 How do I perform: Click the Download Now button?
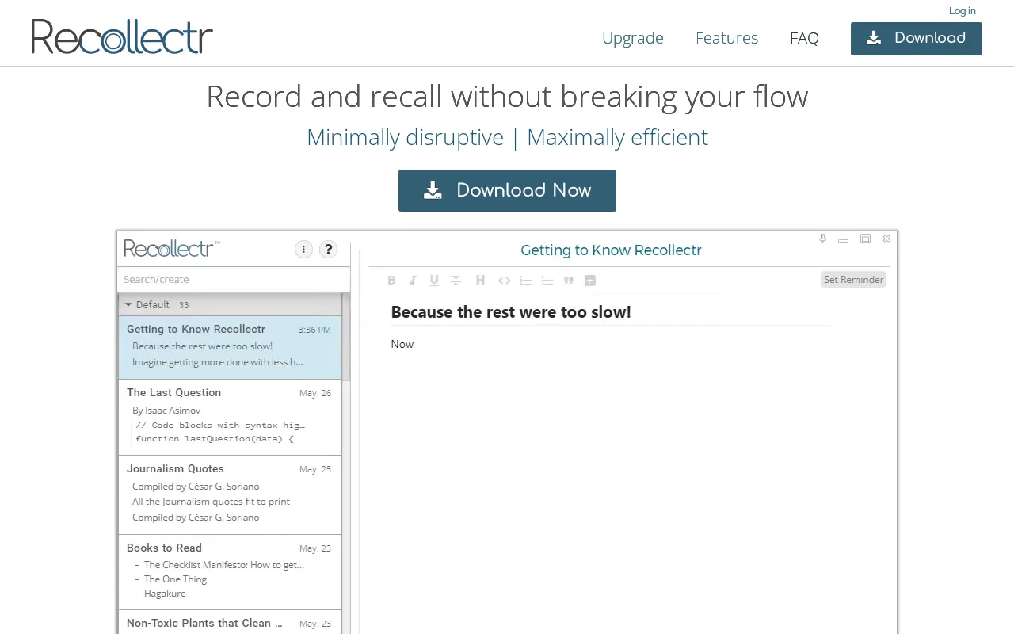507,190
